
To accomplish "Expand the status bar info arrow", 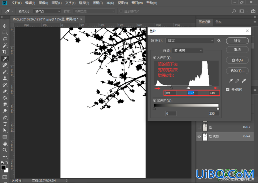I will click(67, 180).
